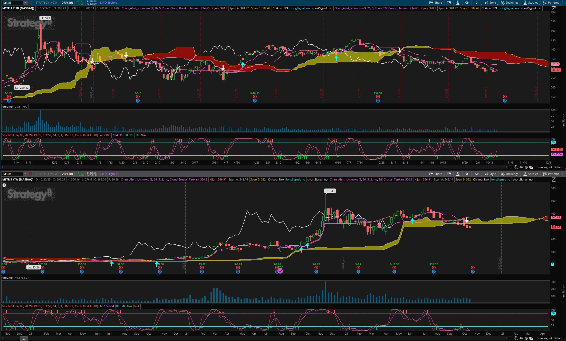Open the Drawings dropdown in bottom chart
566x341 pixels.
point(510,174)
